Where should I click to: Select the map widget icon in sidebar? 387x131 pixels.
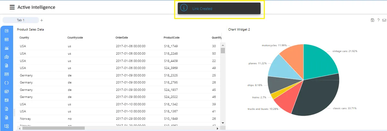point(6,57)
